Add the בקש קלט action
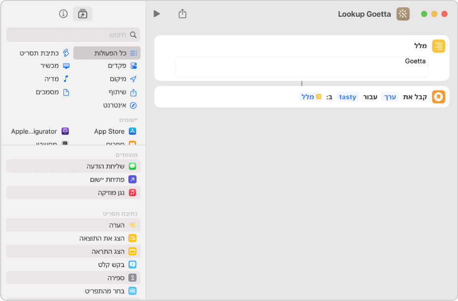458x301 pixels. coord(73,265)
